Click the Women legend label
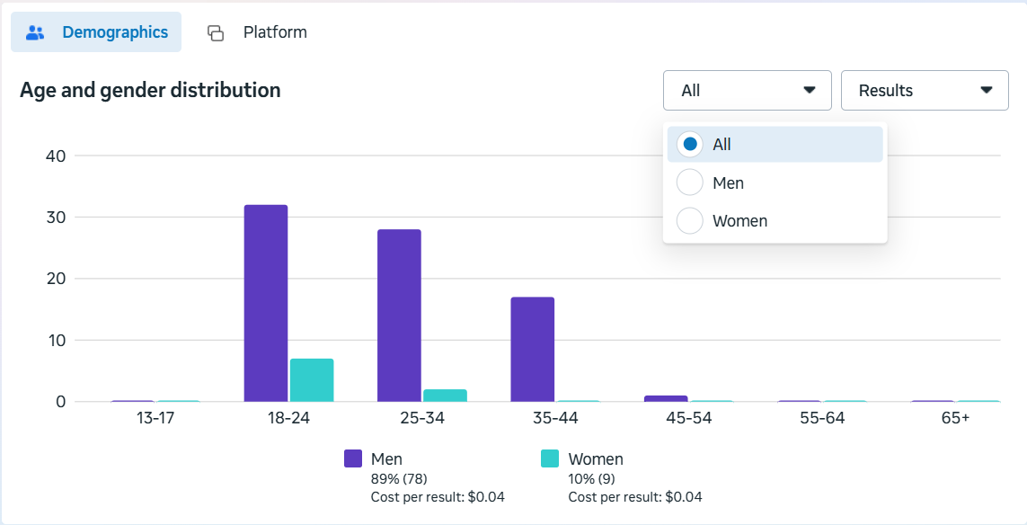This screenshot has height=525, width=1027. 595,459
